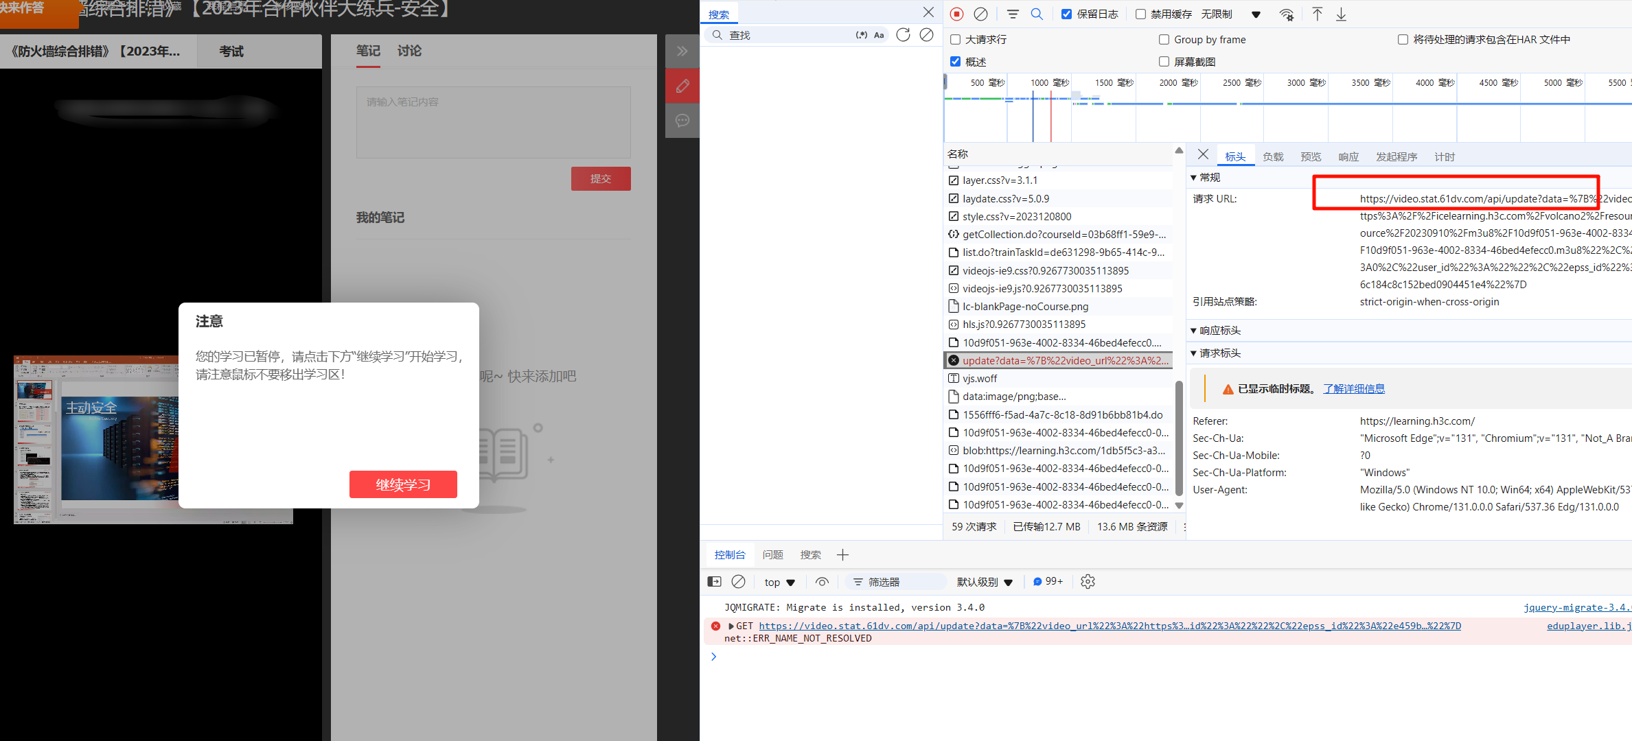The width and height of the screenshot is (1632, 741).
Task: Open network conditions wifi icon
Action: tap(1287, 14)
